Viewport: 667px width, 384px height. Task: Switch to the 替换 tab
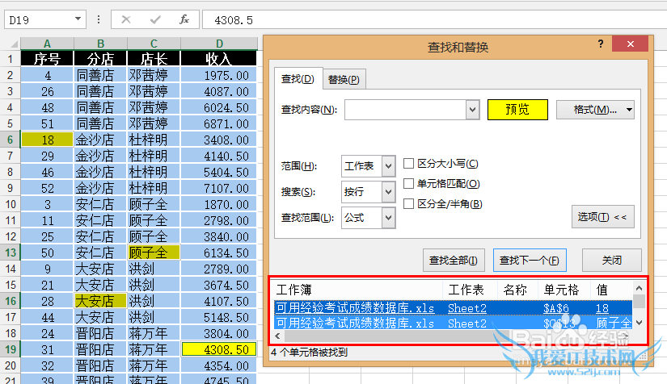[344, 79]
